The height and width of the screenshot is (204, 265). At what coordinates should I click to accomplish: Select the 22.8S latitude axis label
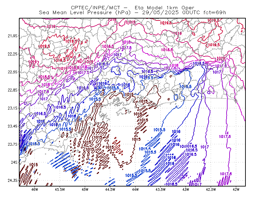[x=13, y=90]
